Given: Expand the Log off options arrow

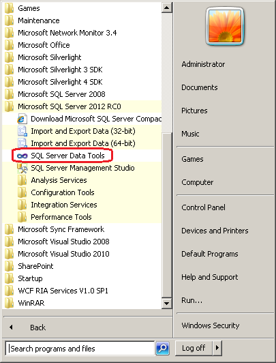Looking at the screenshot, I should click(x=217, y=348).
